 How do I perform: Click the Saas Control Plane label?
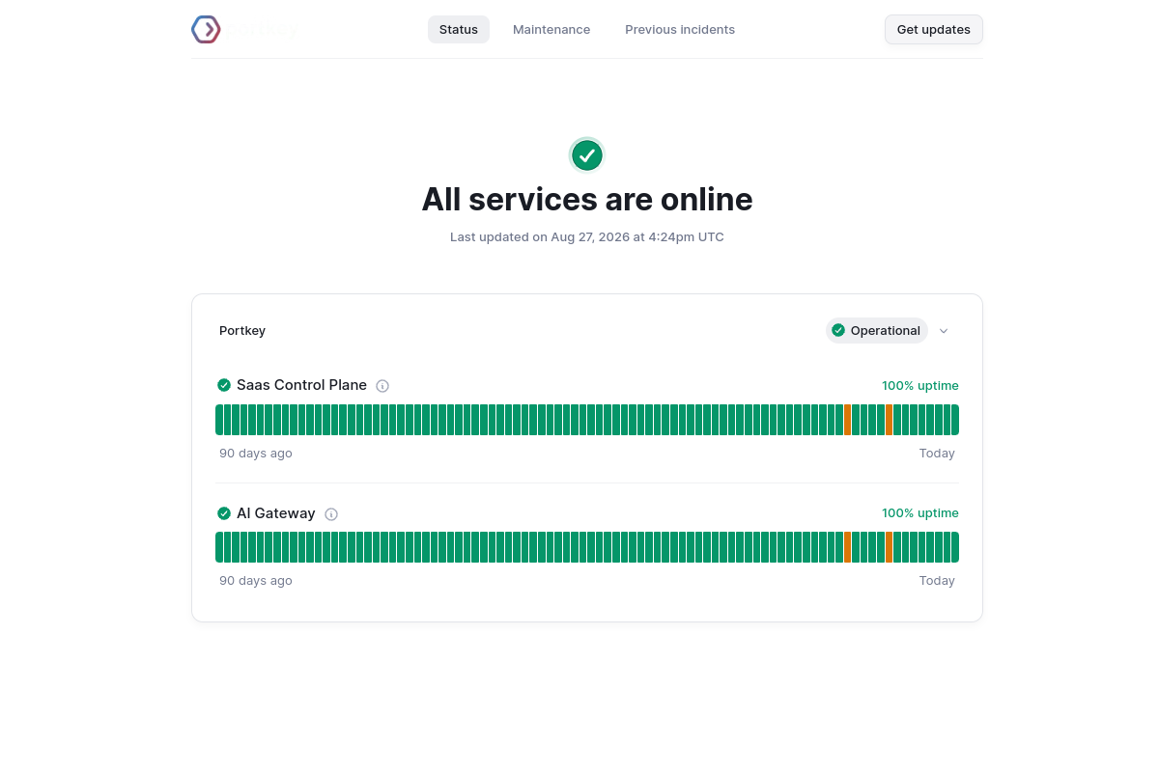(301, 385)
